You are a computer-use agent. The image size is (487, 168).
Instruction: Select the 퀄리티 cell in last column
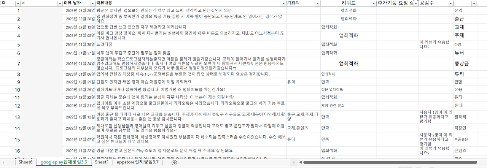coord(466,116)
